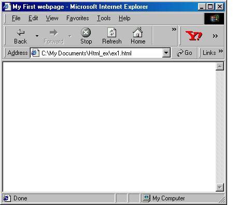Click the Go button
The height and width of the screenshot is (205, 239).
pyautogui.click(x=185, y=53)
